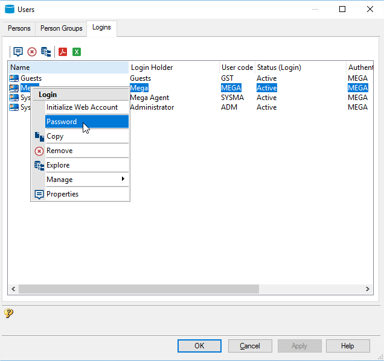
Task: Open the Person Groups tab
Action: 62,28
